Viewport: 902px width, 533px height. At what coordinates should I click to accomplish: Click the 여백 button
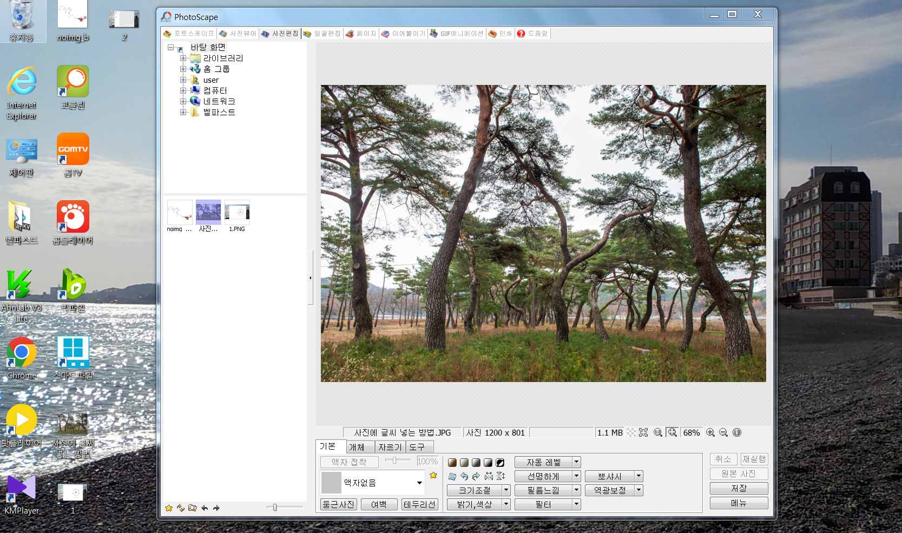379,504
